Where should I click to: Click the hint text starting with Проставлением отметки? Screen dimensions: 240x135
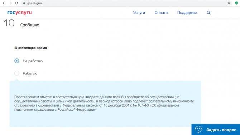click(x=104, y=103)
